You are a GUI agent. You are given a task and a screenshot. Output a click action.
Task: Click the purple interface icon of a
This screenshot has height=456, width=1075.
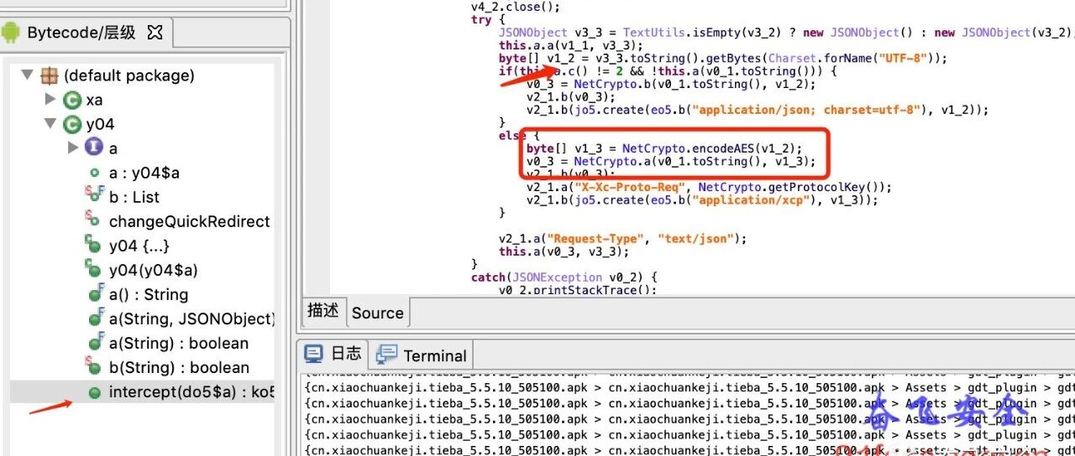tap(95, 148)
